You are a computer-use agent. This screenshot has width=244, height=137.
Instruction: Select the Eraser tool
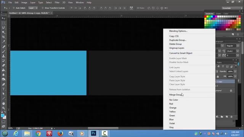click(x=3, y=65)
